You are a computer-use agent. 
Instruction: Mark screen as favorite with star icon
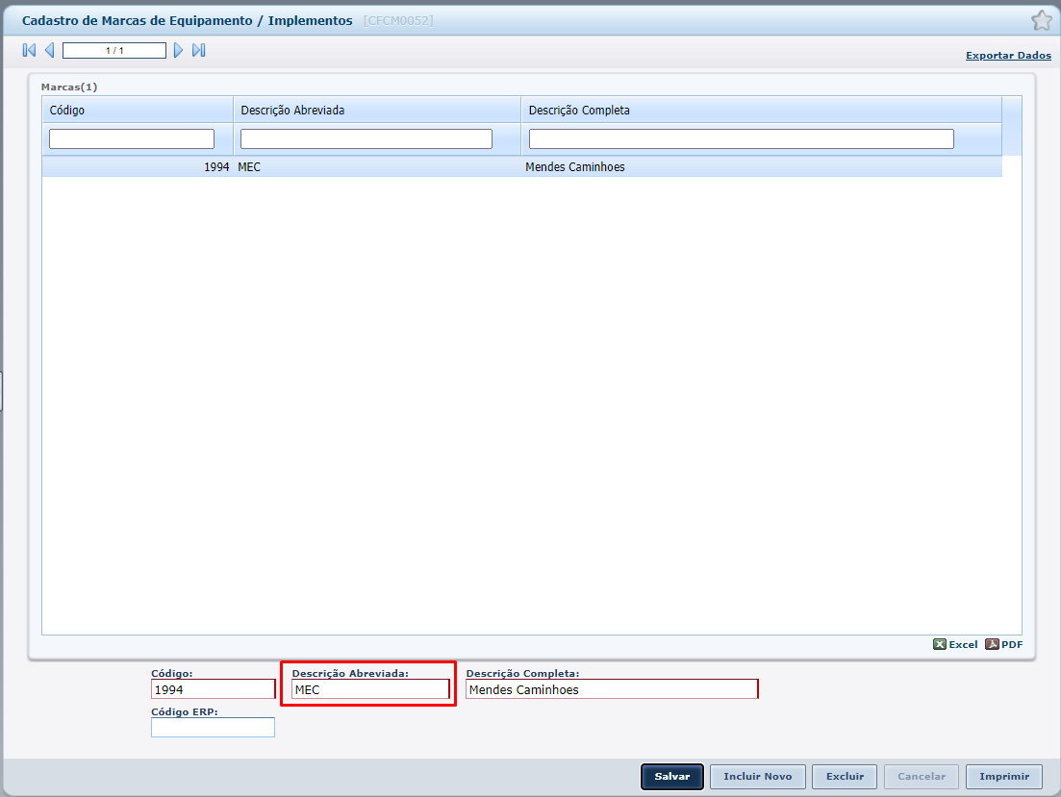pyautogui.click(x=1042, y=20)
